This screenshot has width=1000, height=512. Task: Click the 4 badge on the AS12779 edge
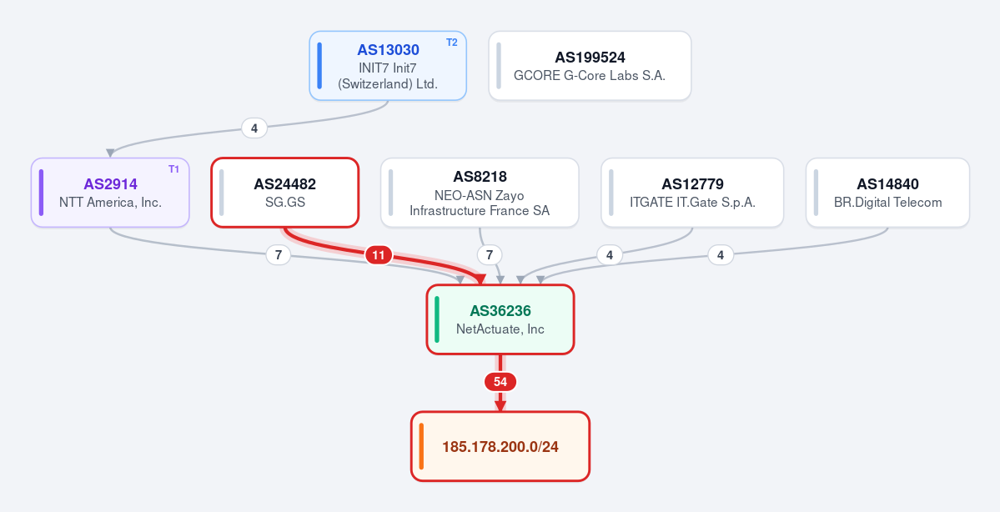point(610,255)
